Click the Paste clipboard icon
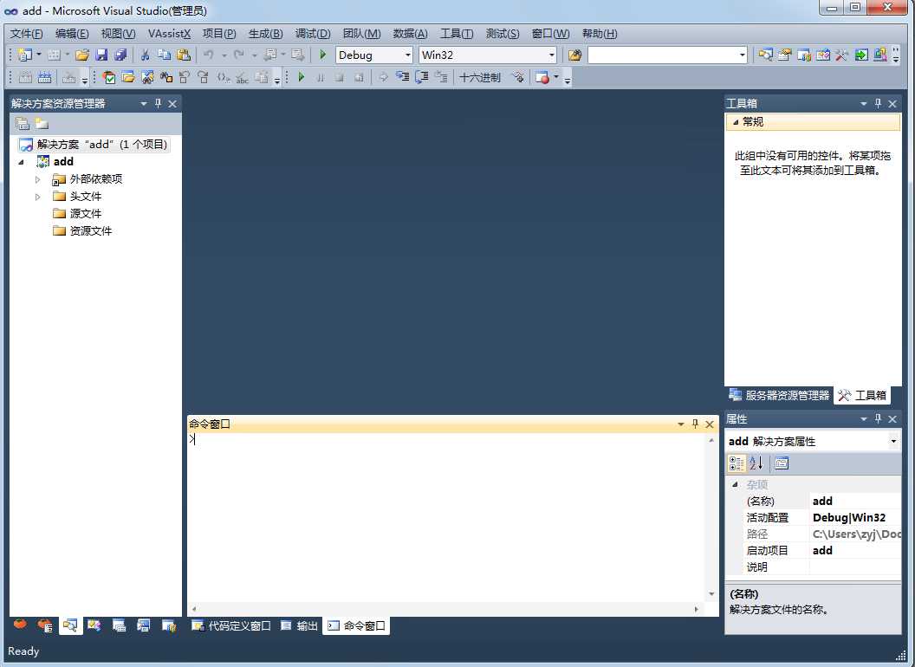Viewport: 915px width, 667px height. pyautogui.click(x=183, y=55)
